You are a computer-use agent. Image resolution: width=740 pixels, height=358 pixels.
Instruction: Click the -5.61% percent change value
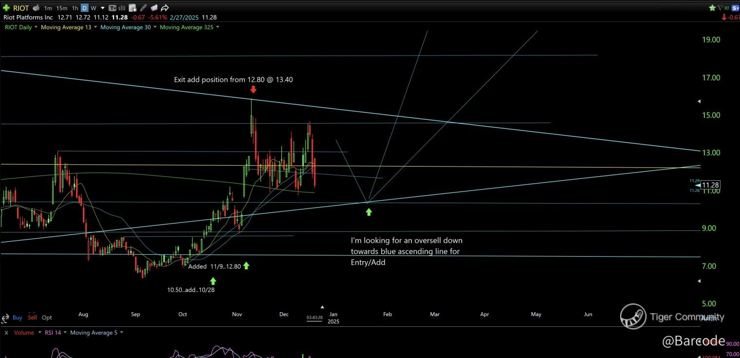click(156, 18)
